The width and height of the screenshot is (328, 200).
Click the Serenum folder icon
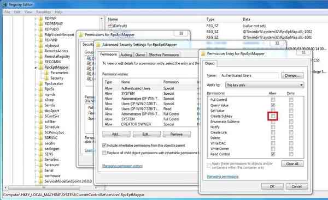click(x=41, y=165)
